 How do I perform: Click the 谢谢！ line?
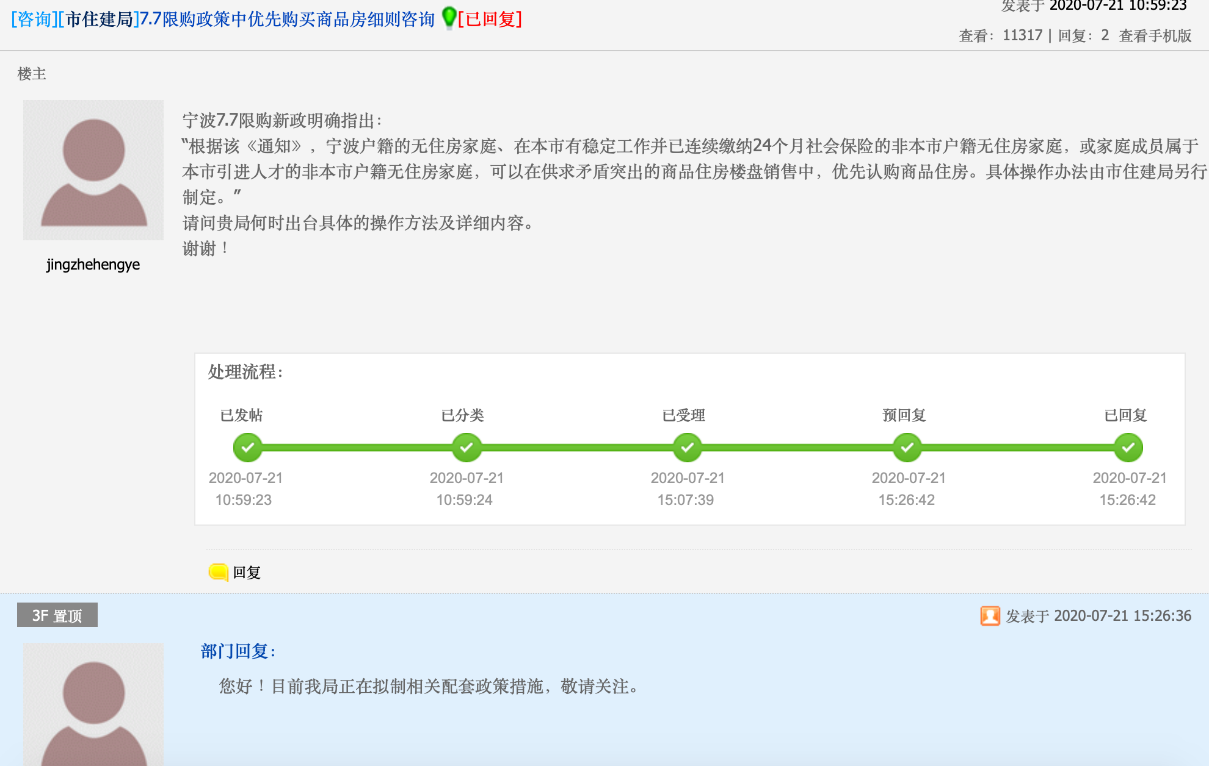206,249
